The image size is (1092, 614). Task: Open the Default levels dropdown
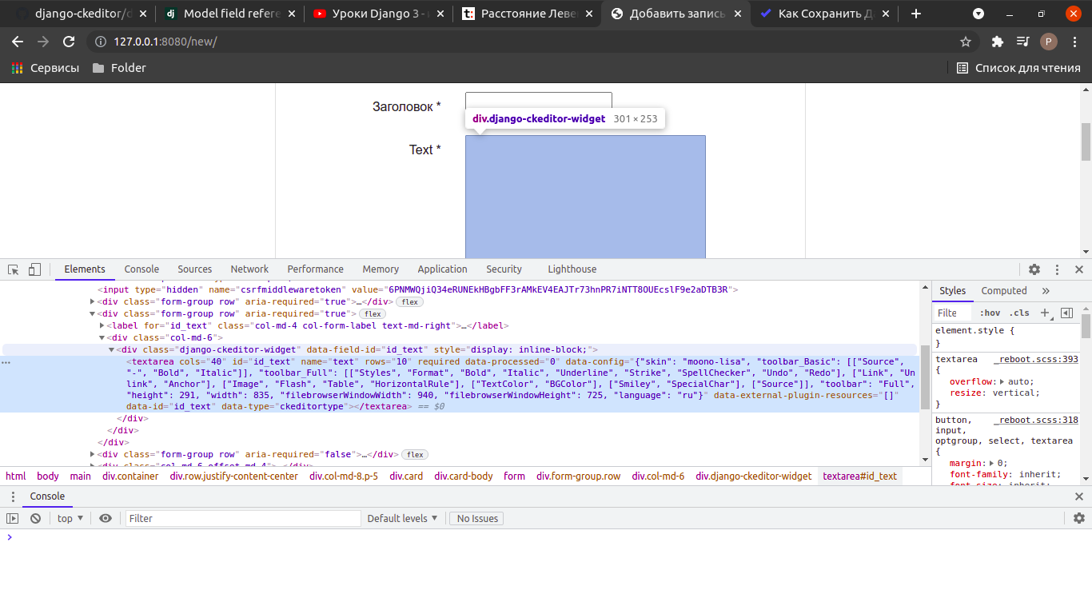403,518
